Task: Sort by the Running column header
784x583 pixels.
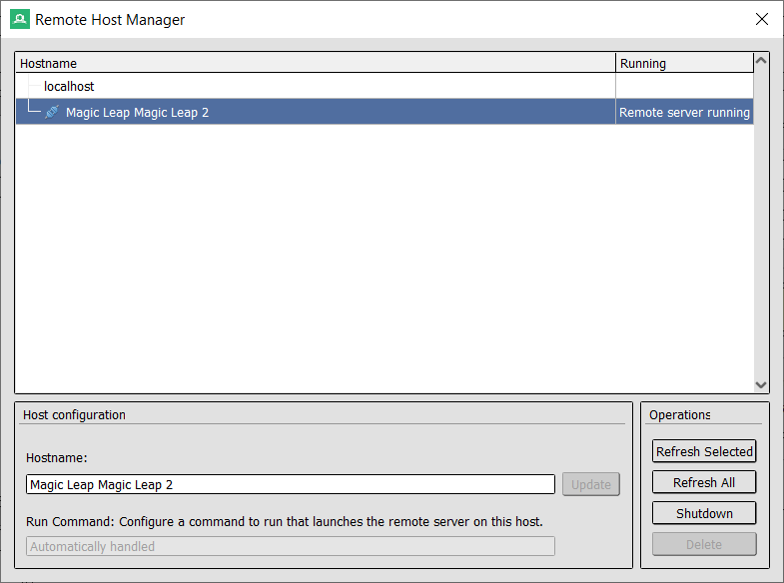Action: 684,63
